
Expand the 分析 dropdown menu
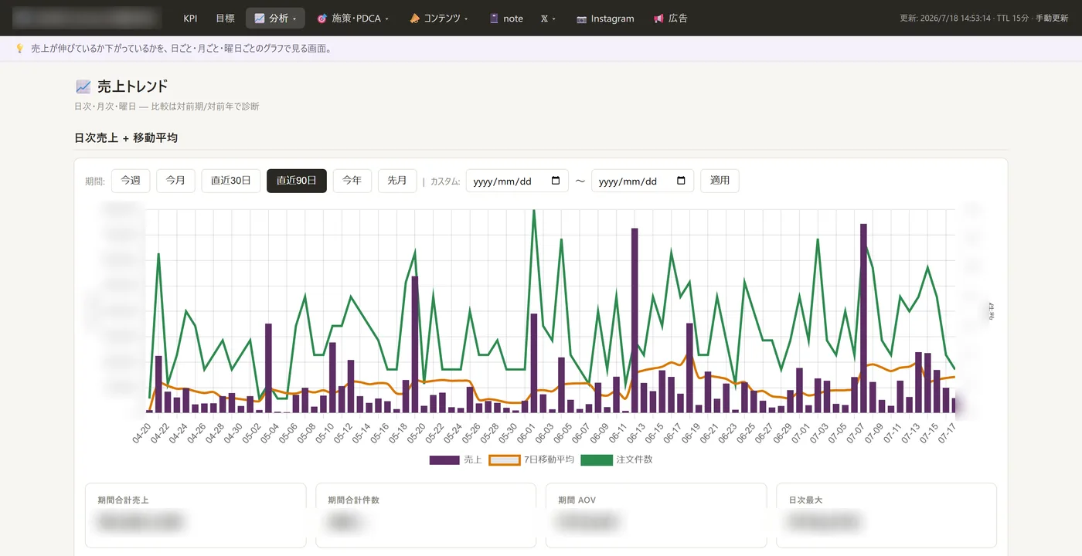point(275,19)
